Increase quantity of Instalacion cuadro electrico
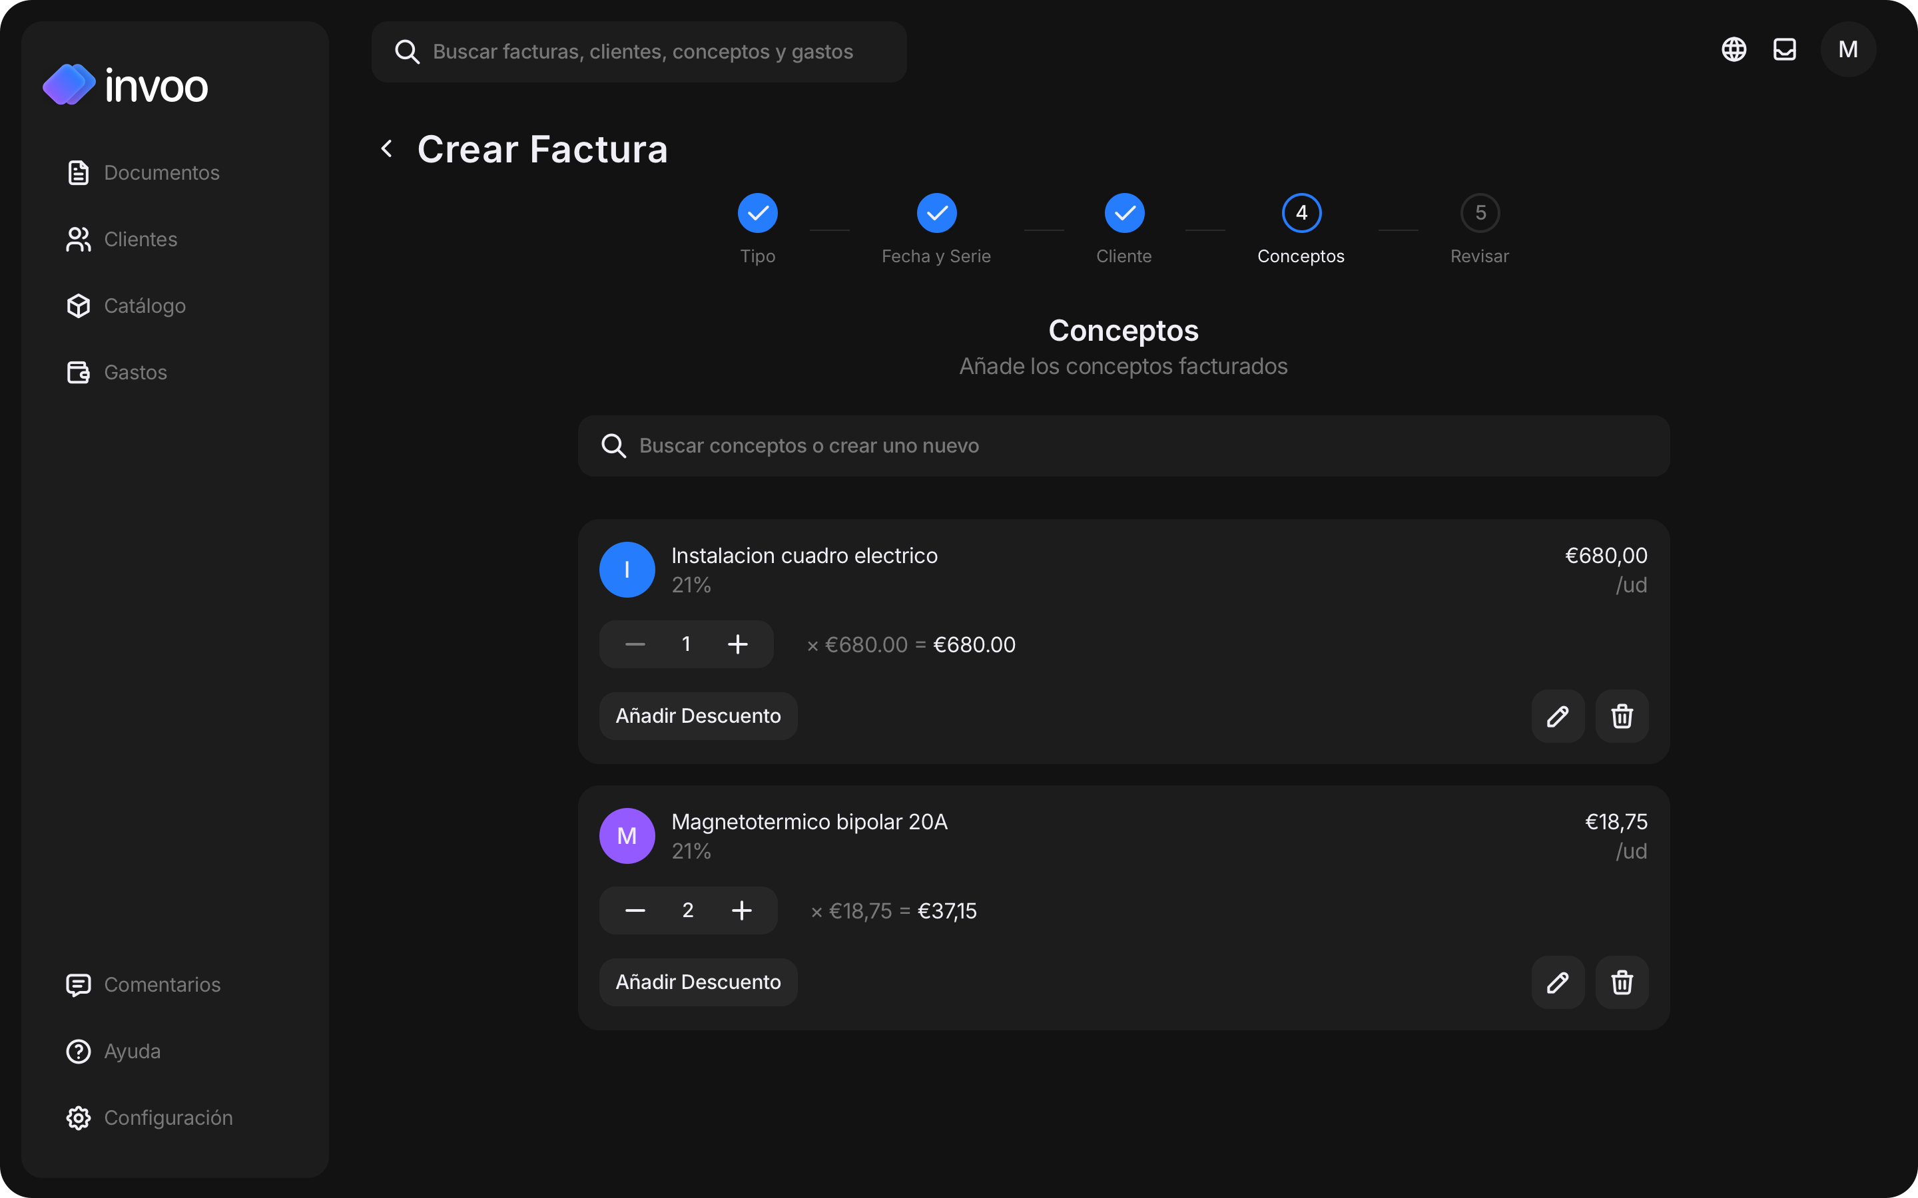The height and width of the screenshot is (1198, 1918). point(737,644)
